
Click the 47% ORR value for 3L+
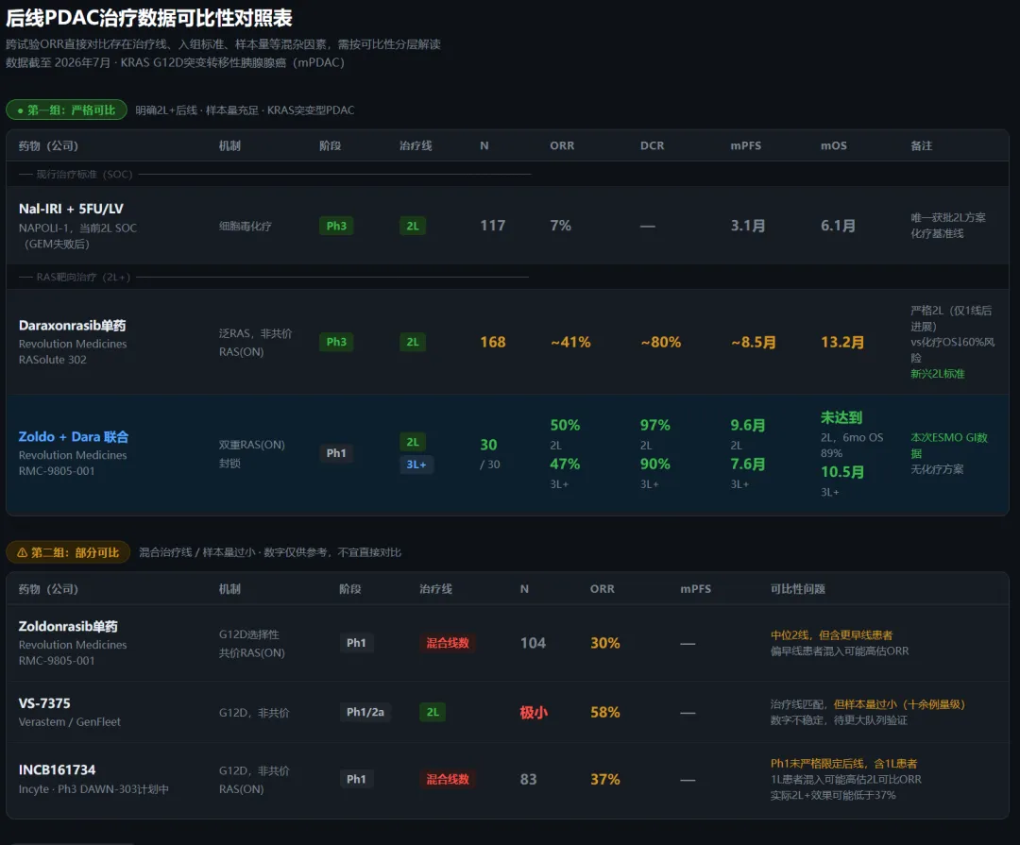[565, 465]
